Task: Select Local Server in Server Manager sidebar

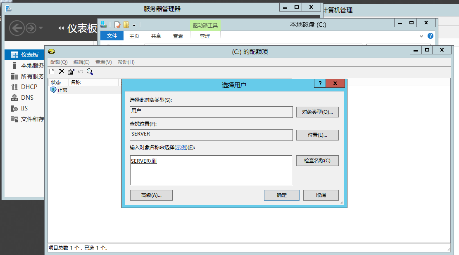Action: click(25, 66)
